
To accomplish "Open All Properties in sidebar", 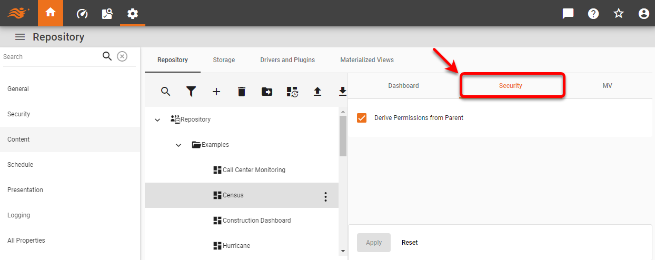I will 70,241.
